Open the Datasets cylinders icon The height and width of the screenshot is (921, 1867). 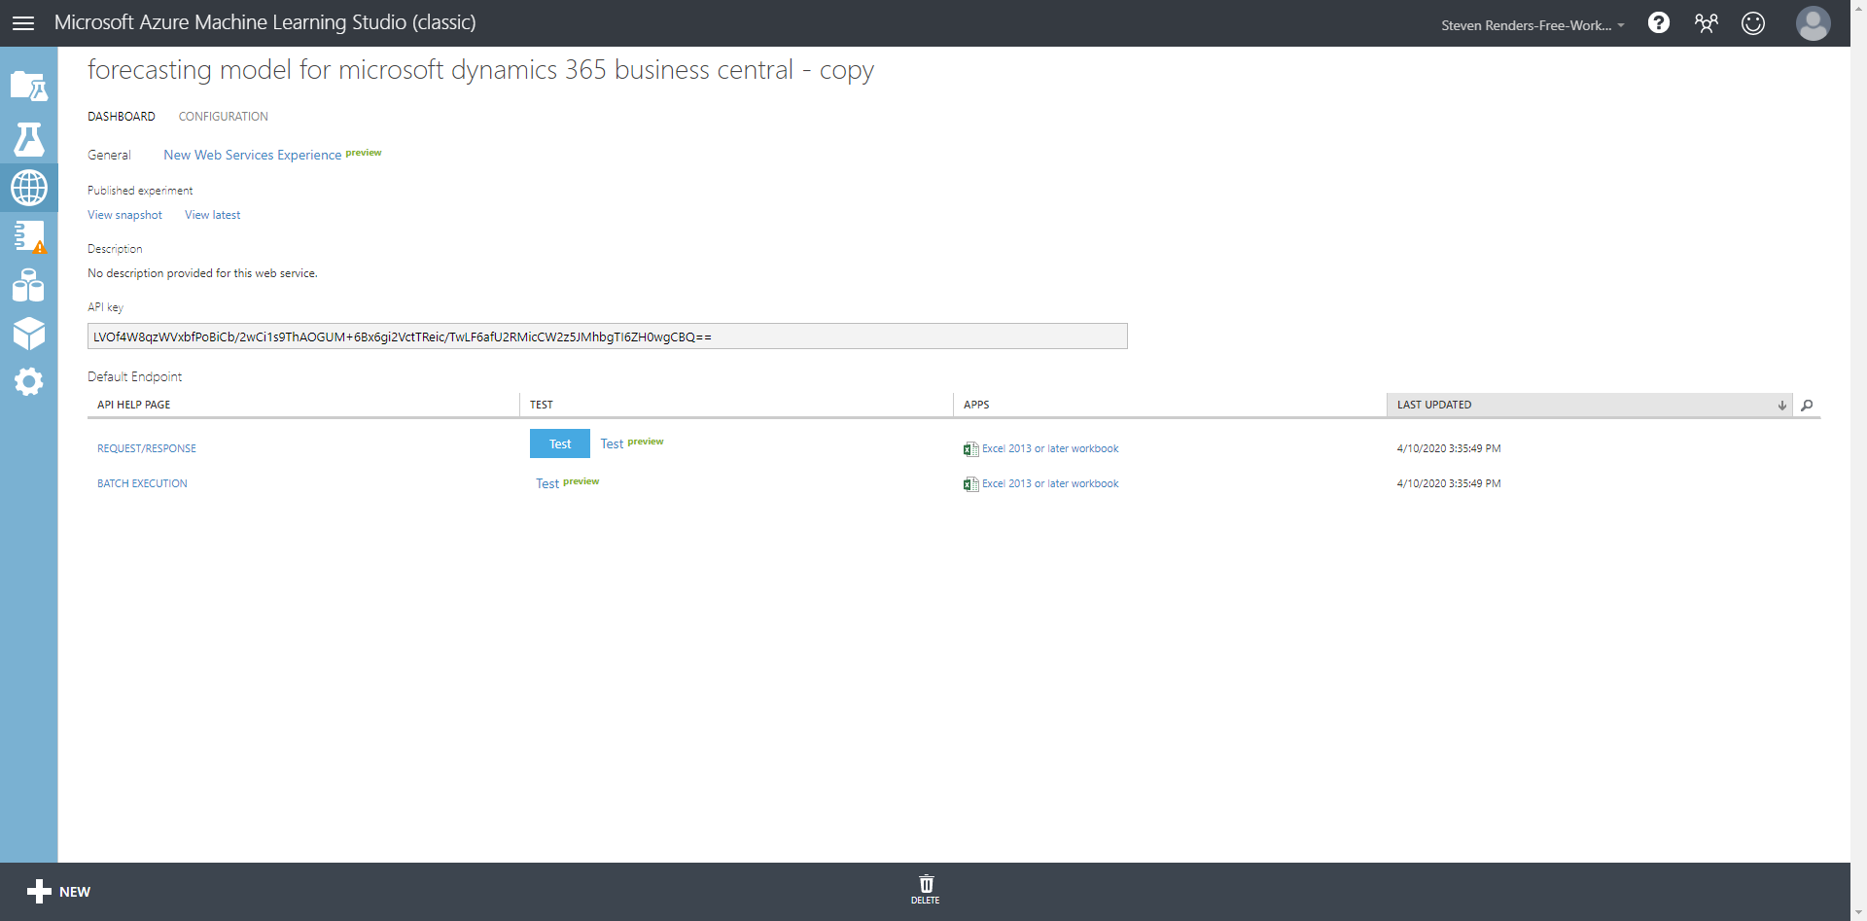point(28,285)
